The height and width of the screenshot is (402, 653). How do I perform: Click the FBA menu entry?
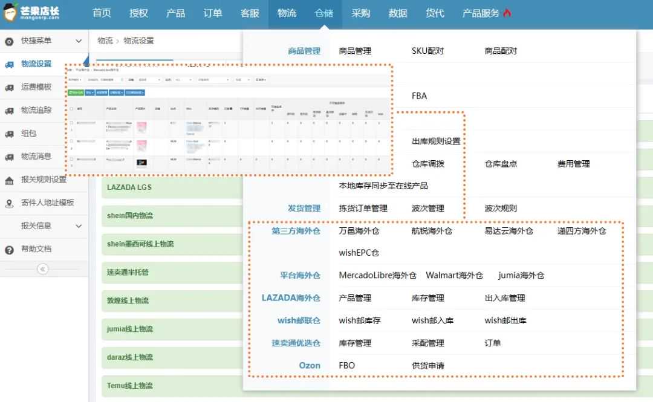coord(419,96)
